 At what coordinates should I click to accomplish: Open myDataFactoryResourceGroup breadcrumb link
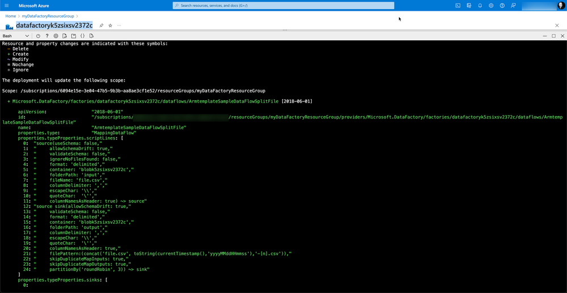[48, 16]
